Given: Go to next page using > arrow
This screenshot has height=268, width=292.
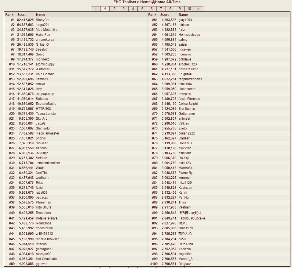Looking at the screenshot, I should click(198, 9).
